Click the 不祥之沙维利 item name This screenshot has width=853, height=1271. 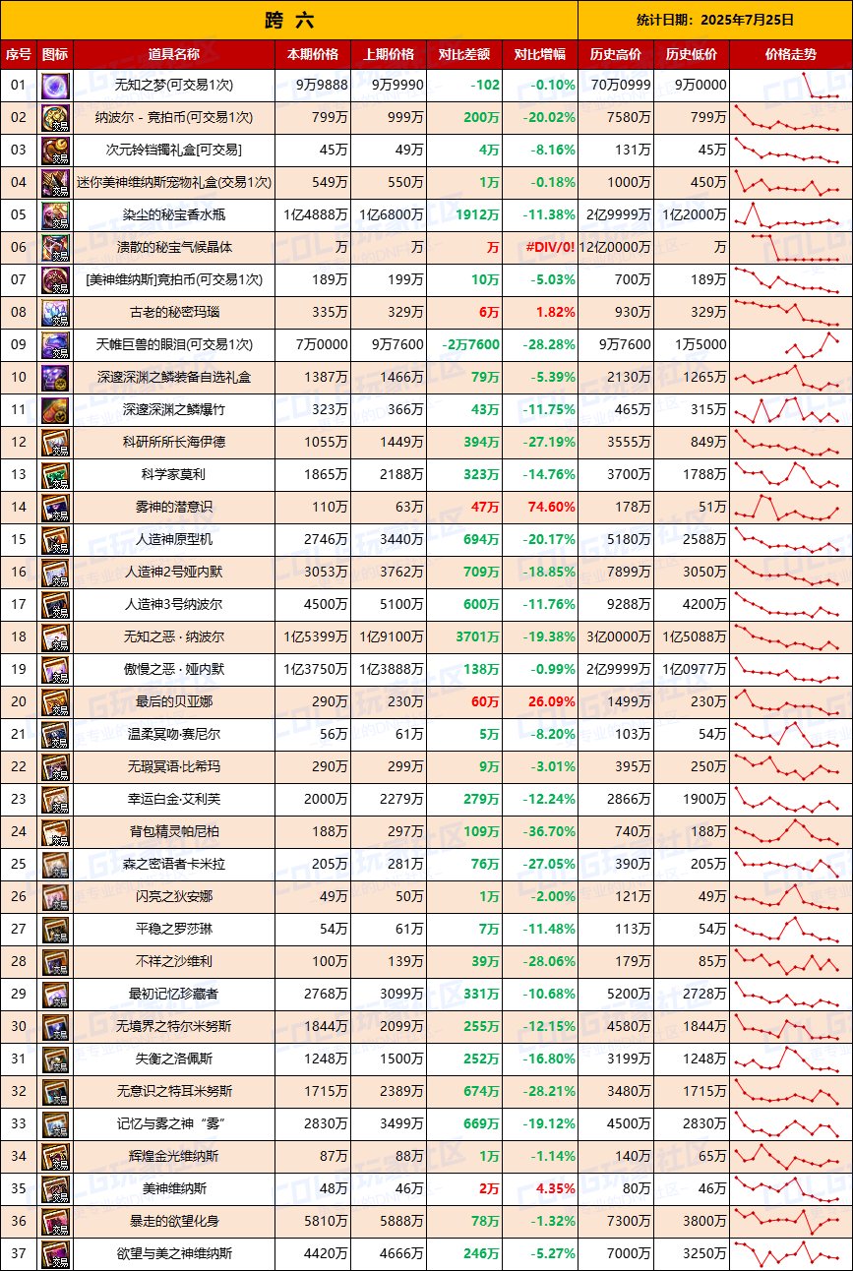(x=173, y=962)
